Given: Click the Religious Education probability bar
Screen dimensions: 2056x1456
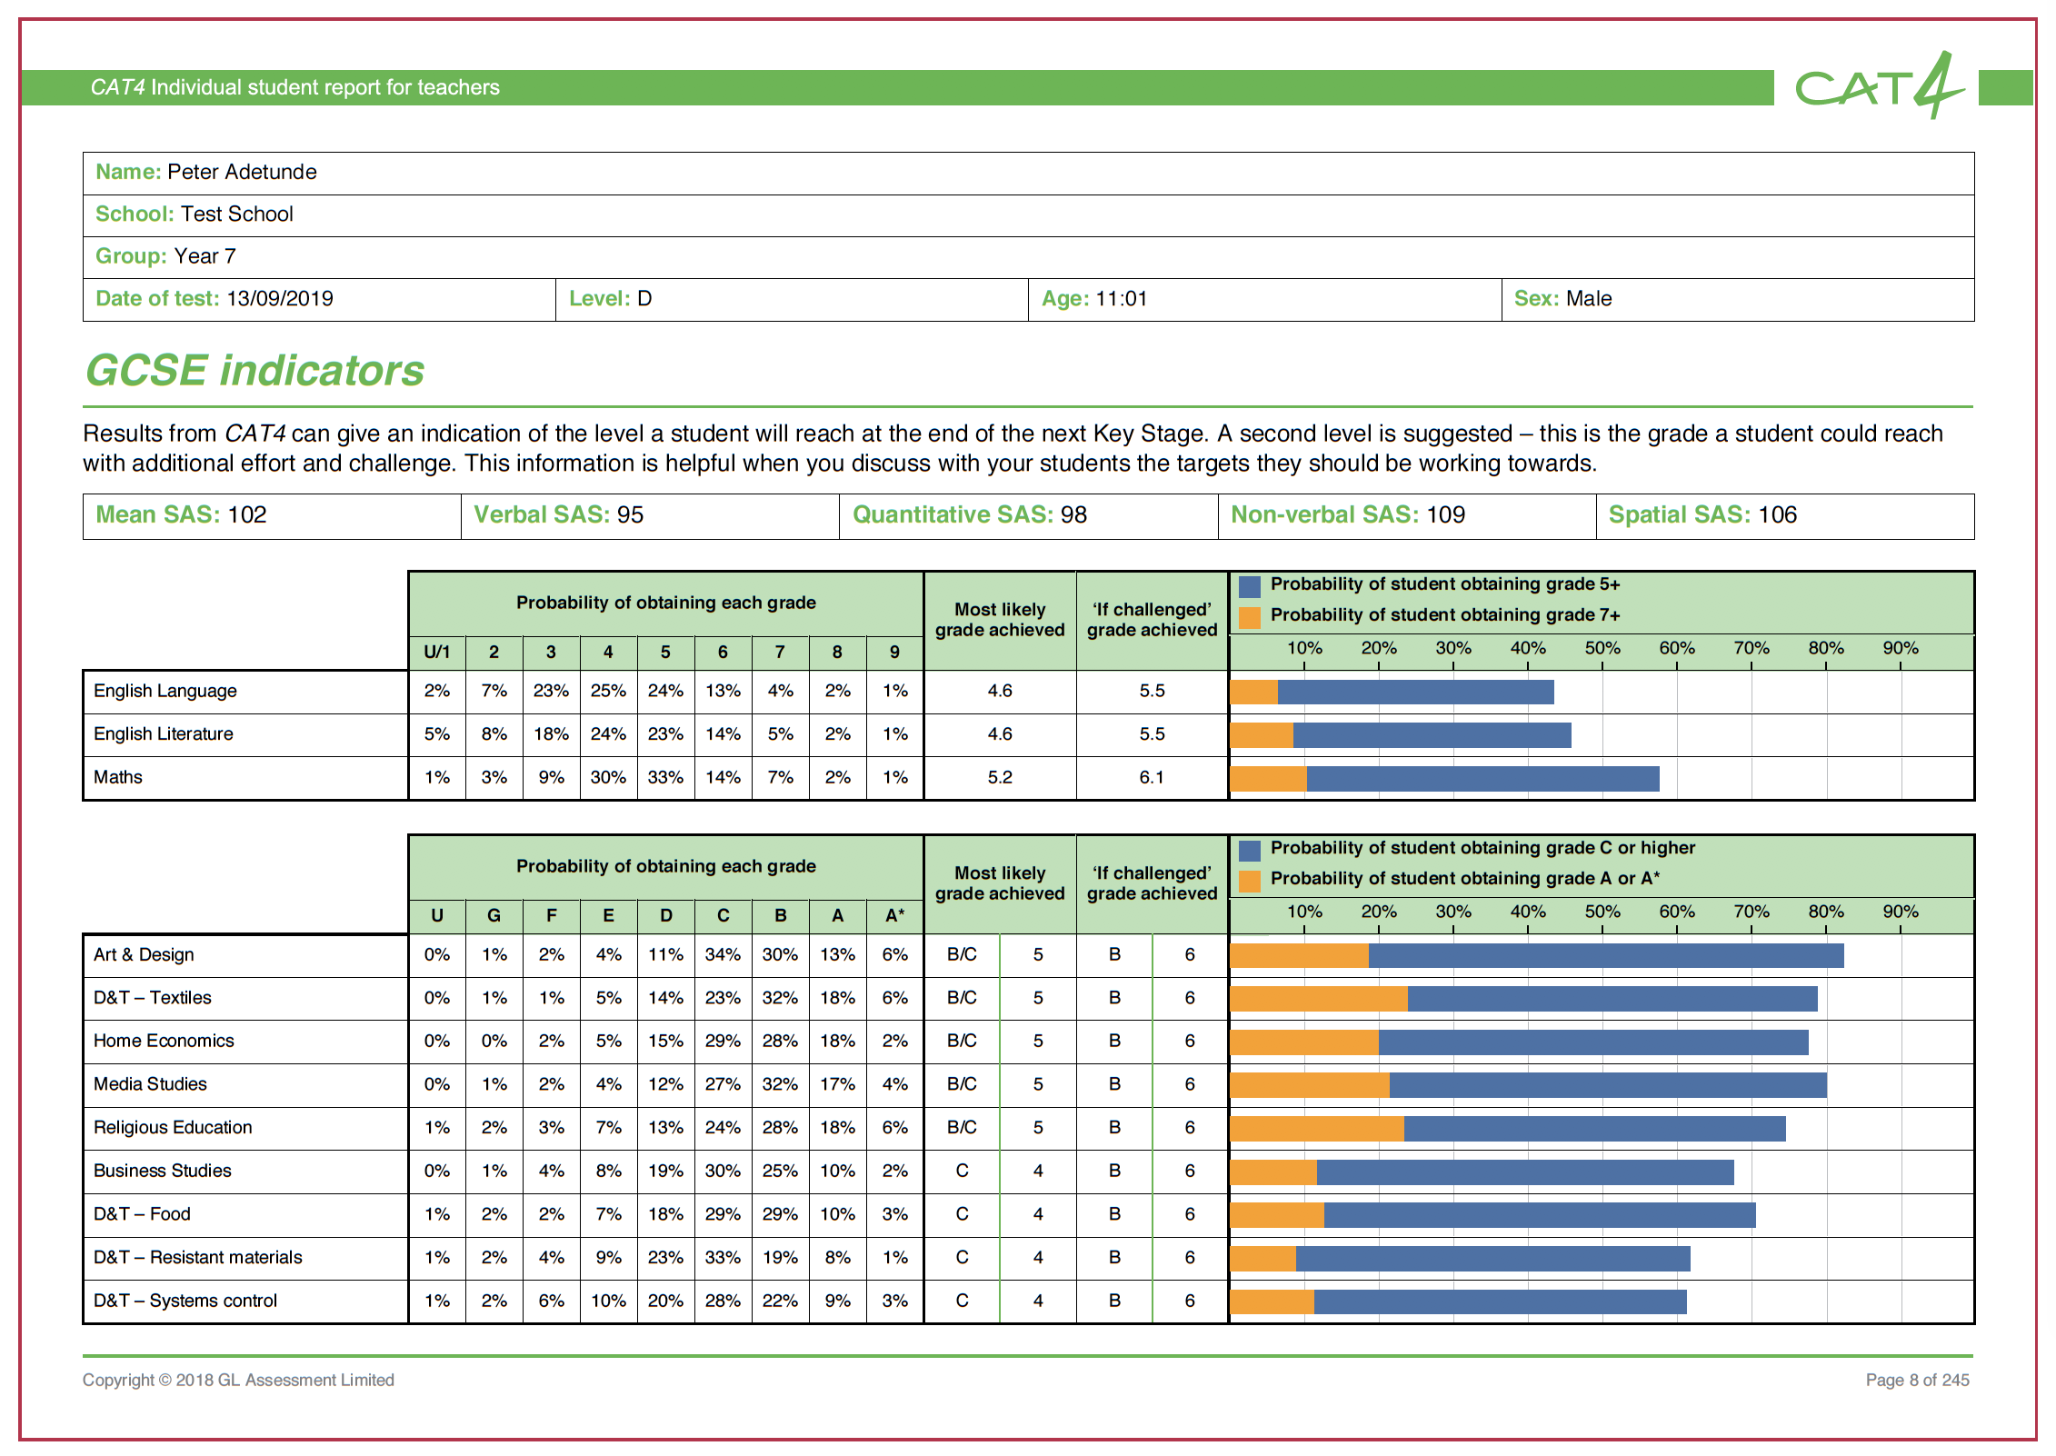Looking at the screenshot, I should click(1508, 1129).
